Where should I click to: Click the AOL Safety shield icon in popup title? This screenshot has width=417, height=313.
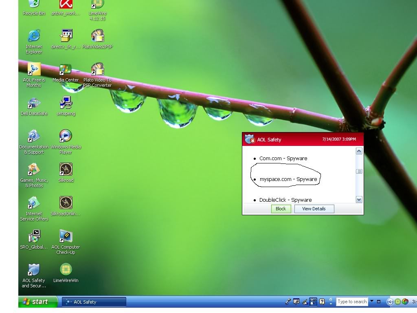[x=250, y=139]
